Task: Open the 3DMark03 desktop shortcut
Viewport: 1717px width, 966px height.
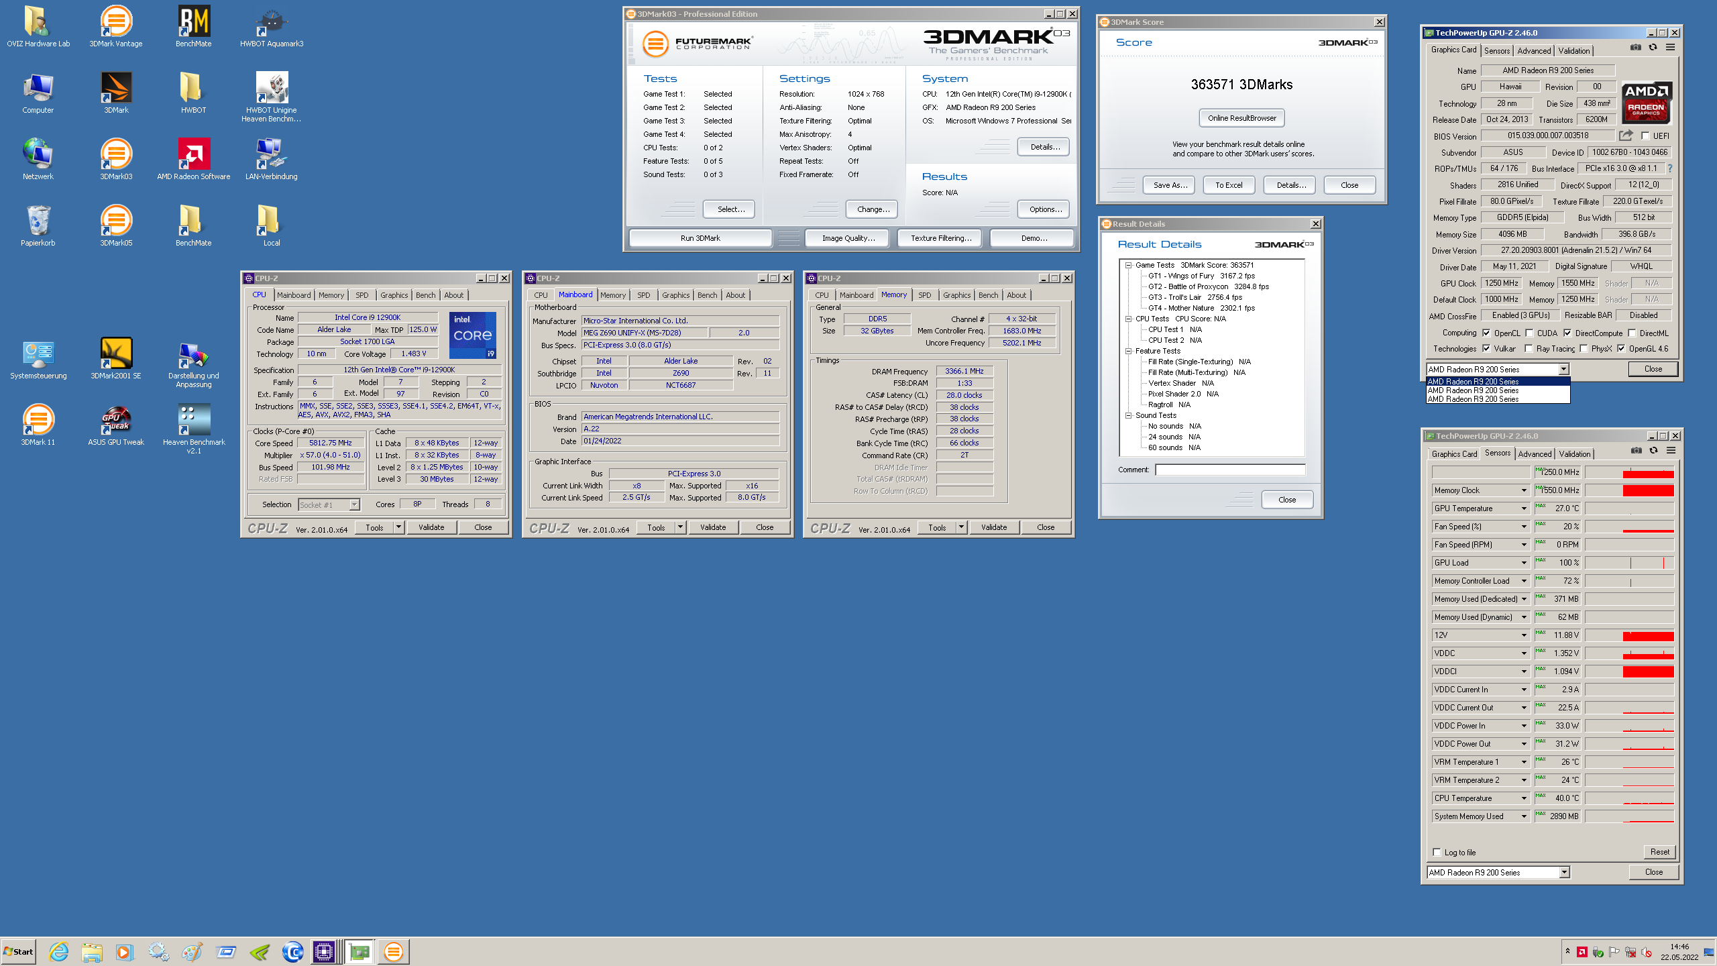Action: (x=116, y=160)
